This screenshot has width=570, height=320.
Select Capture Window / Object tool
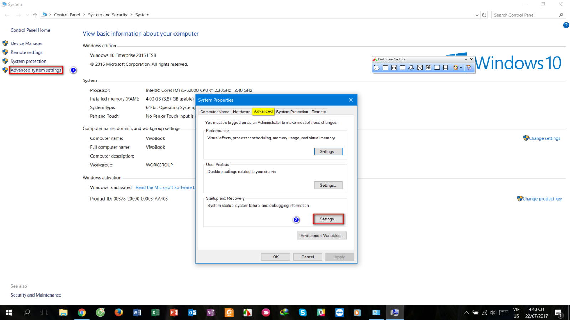pyautogui.click(x=394, y=68)
